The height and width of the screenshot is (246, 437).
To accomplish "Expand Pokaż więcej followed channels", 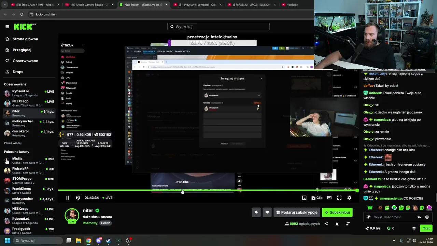I will [x=13, y=143].
